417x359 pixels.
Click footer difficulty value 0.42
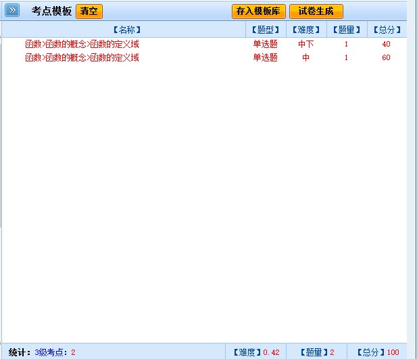271,352
